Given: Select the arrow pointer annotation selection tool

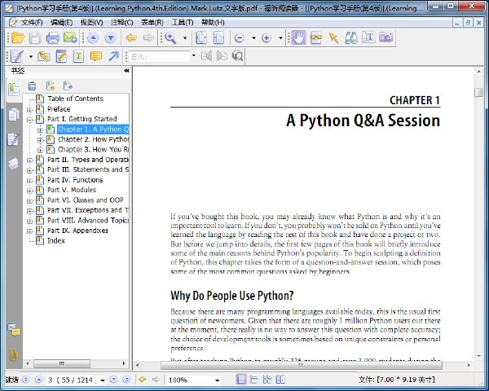Looking at the screenshot, I should [333, 38].
